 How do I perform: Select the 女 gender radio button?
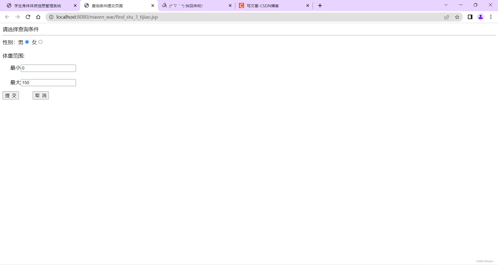click(40, 42)
